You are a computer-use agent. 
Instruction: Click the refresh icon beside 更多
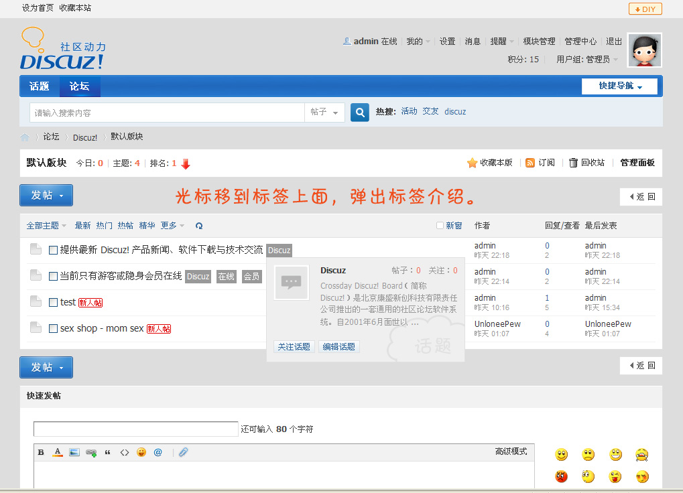(199, 226)
